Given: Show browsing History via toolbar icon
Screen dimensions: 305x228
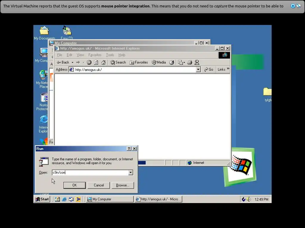Looking at the screenshot, I should (x=172, y=62).
